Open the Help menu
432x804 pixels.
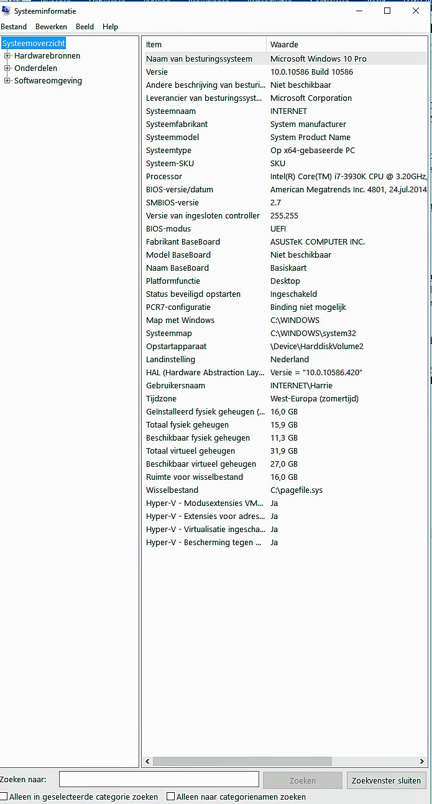[x=110, y=27]
